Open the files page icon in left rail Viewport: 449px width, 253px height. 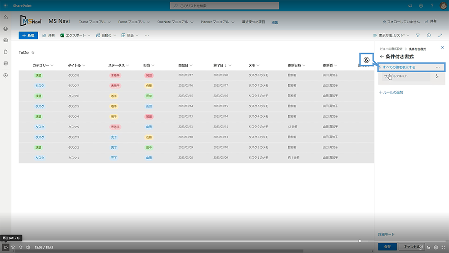(x=5, y=52)
